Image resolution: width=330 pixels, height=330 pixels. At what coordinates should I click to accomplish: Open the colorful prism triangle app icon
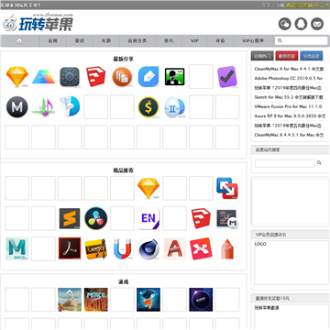(x=43, y=77)
